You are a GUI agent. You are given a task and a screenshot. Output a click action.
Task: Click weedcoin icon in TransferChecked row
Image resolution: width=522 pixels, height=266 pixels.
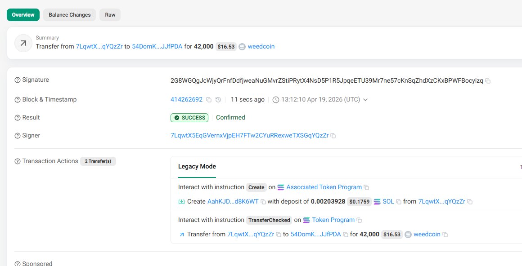(408, 235)
